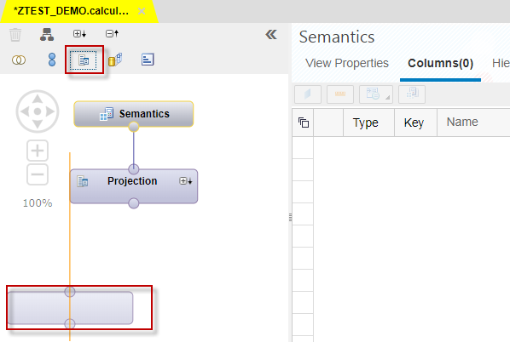Image resolution: width=510 pixels, height=342 pixels.
Task: Select the Union node icon
Action: (52, 60)
